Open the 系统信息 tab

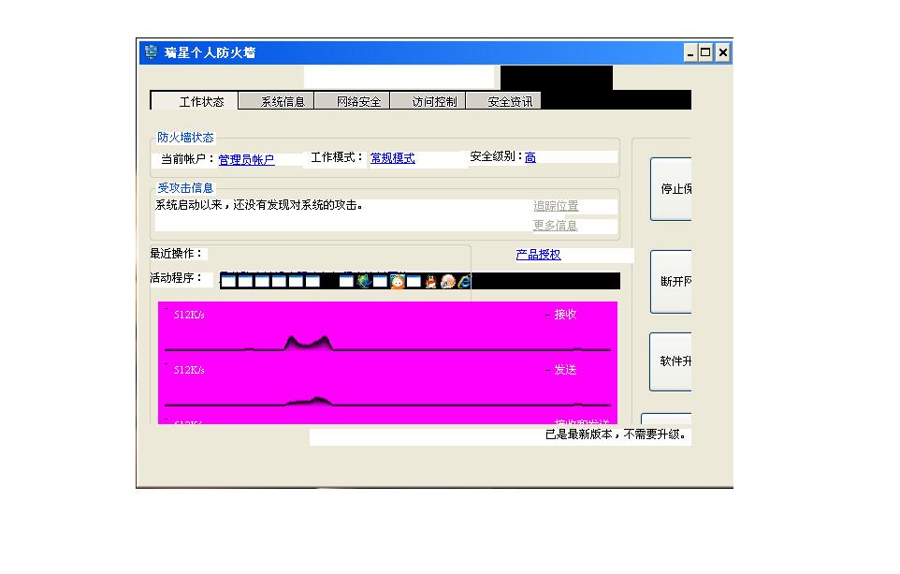coord(276,101)
